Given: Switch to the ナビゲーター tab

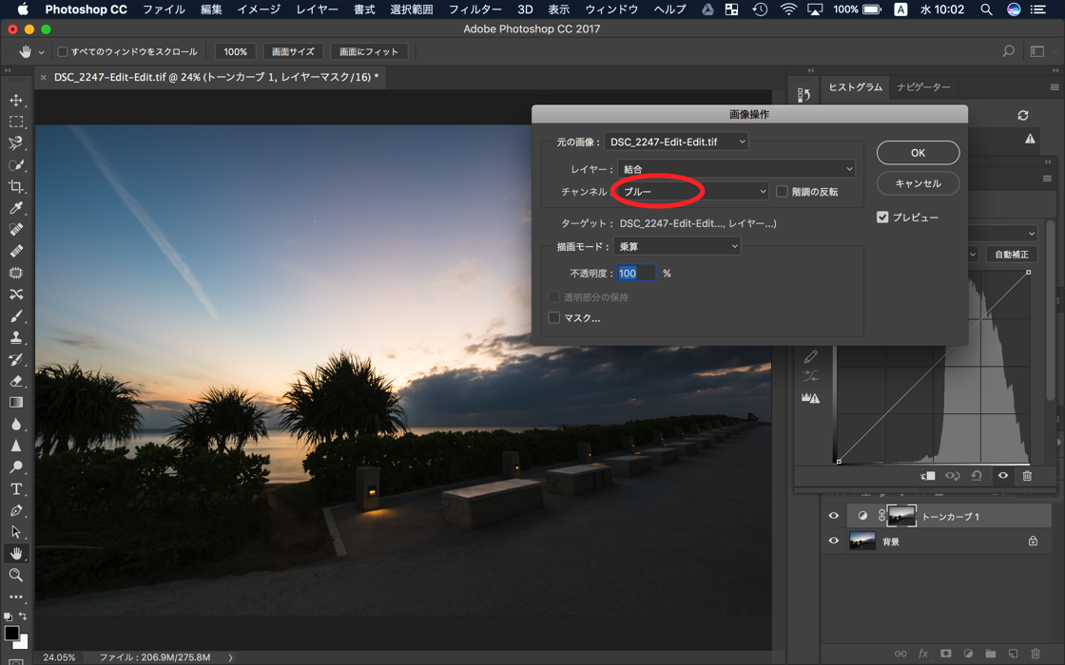Looking at the screenshot, I should (x=923, y=87).
